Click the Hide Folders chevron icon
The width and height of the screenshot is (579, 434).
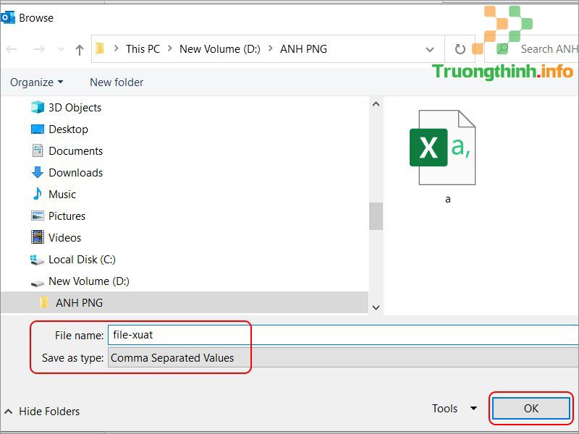point(9,411)
